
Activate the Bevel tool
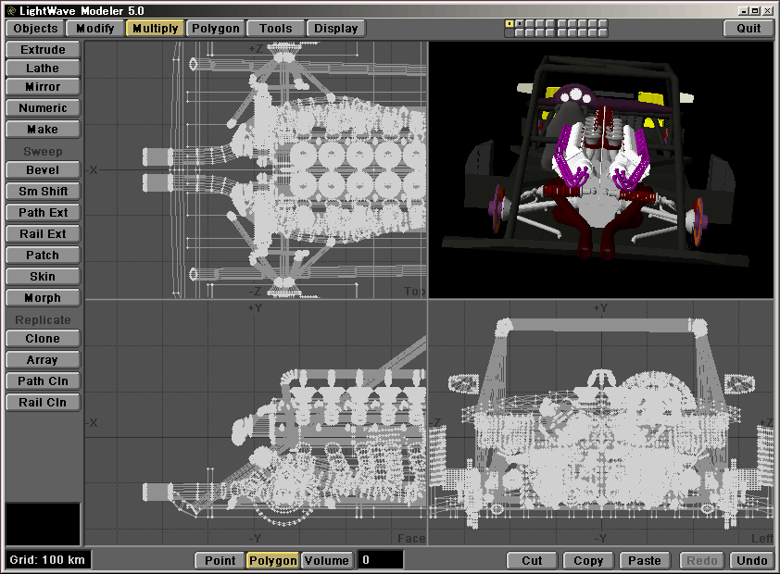(43, 169)
